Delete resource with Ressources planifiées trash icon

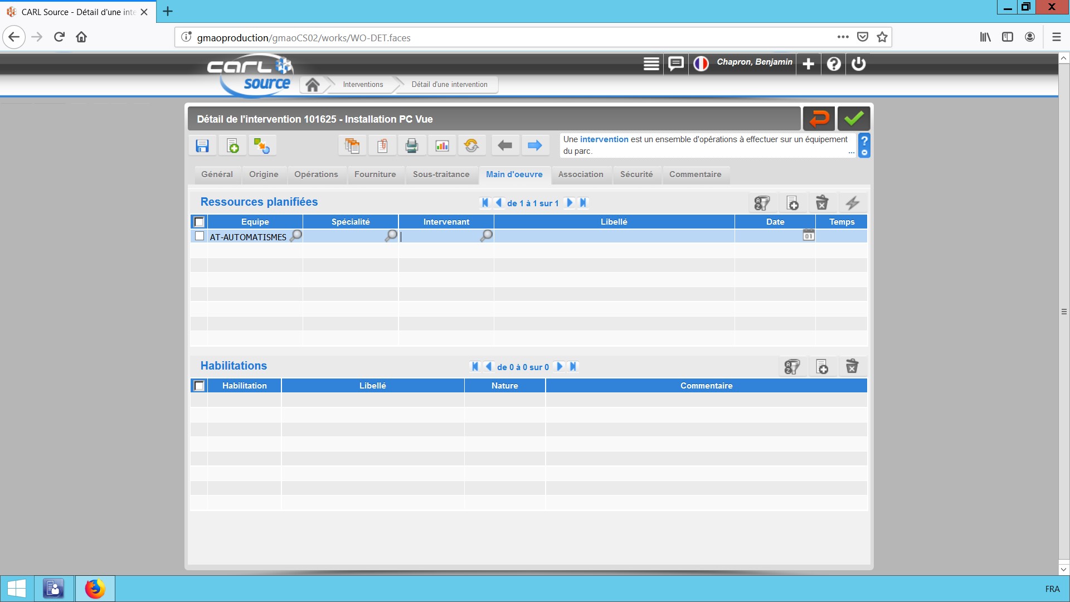[x=822, y=203]
